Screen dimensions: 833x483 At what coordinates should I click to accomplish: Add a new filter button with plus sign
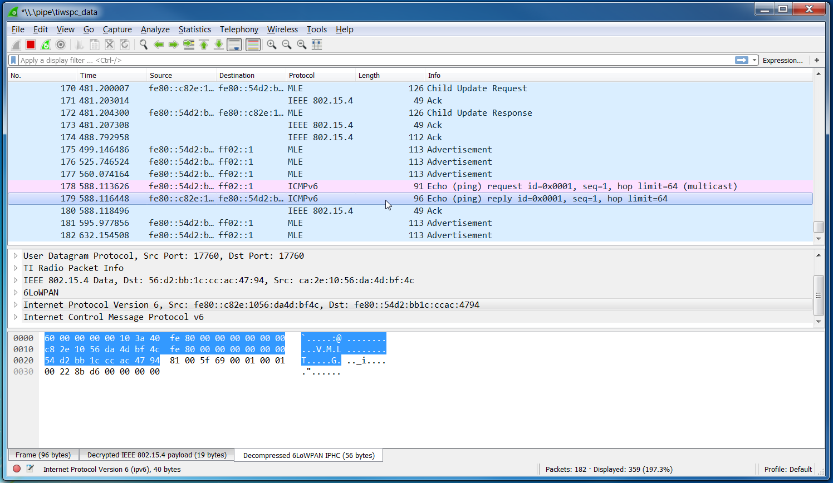817,60
